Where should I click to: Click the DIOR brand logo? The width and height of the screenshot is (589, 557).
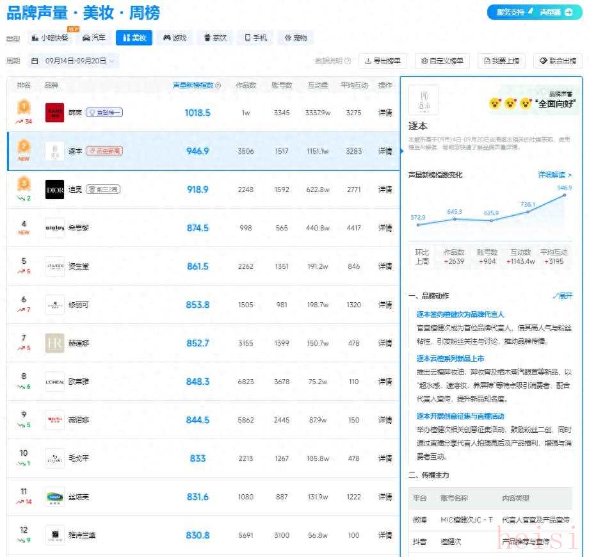[54, 190]
